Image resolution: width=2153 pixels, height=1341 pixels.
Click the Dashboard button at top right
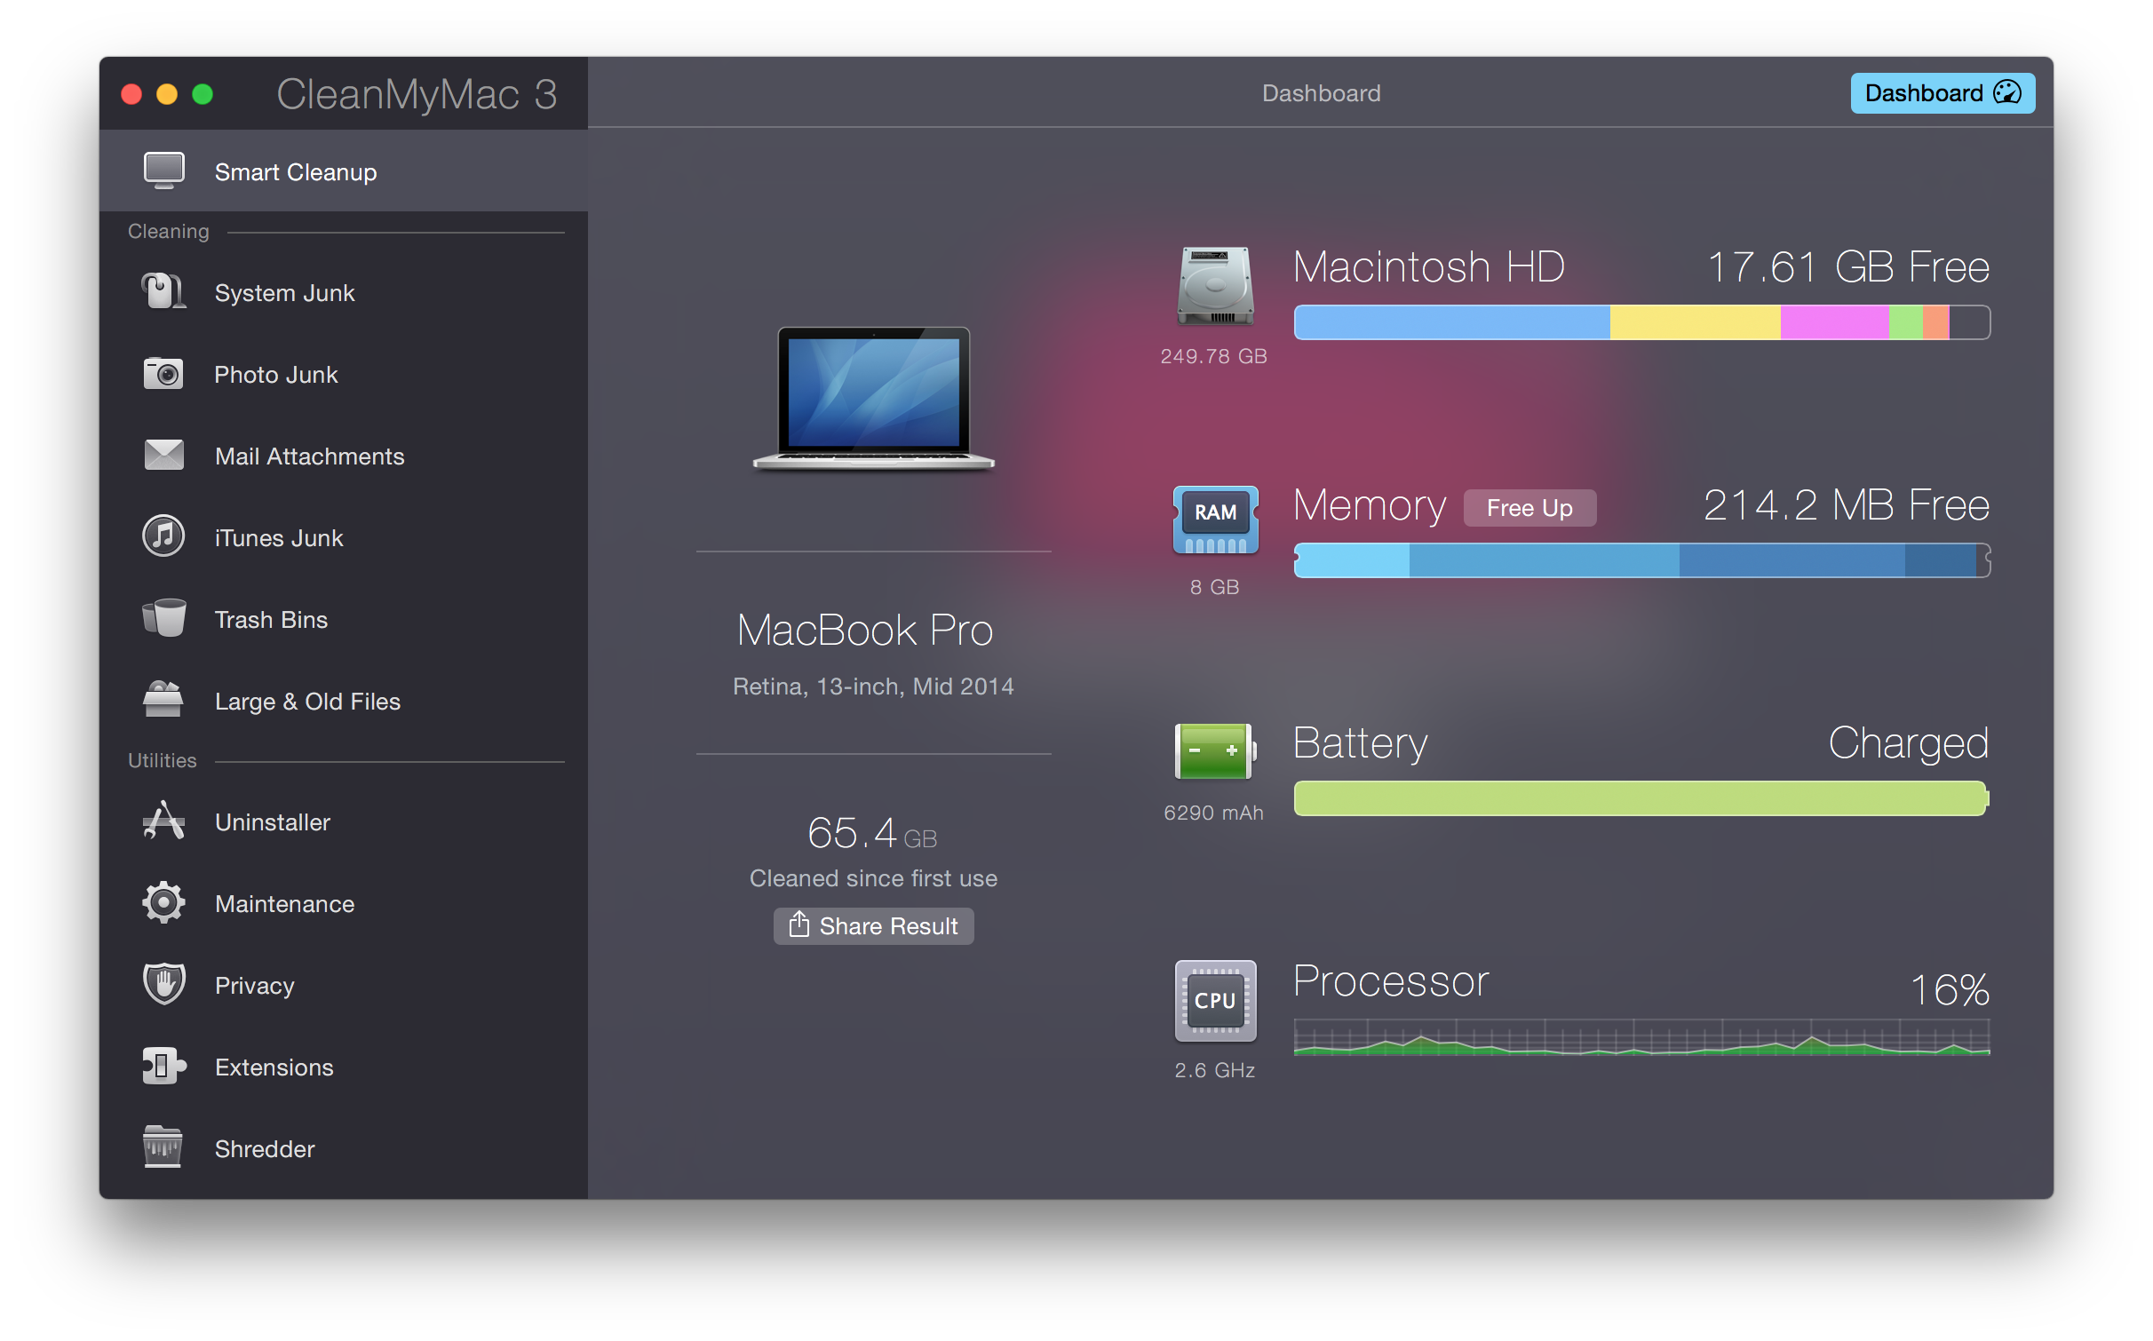[x=1942, y=92]
